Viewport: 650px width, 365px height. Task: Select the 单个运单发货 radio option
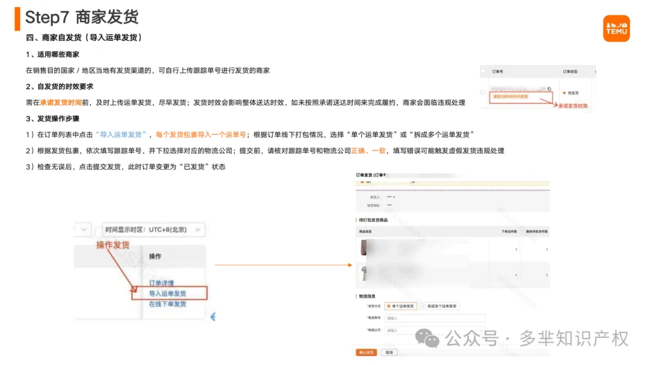point(400,306)
